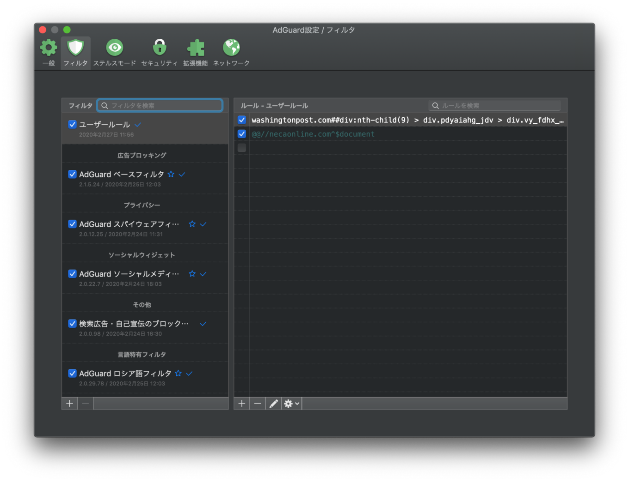Click the checkmark icon next to AdGuard ロシア語フィルタ
The height and width of the screenshot is (482, 629).
(189, 373)
